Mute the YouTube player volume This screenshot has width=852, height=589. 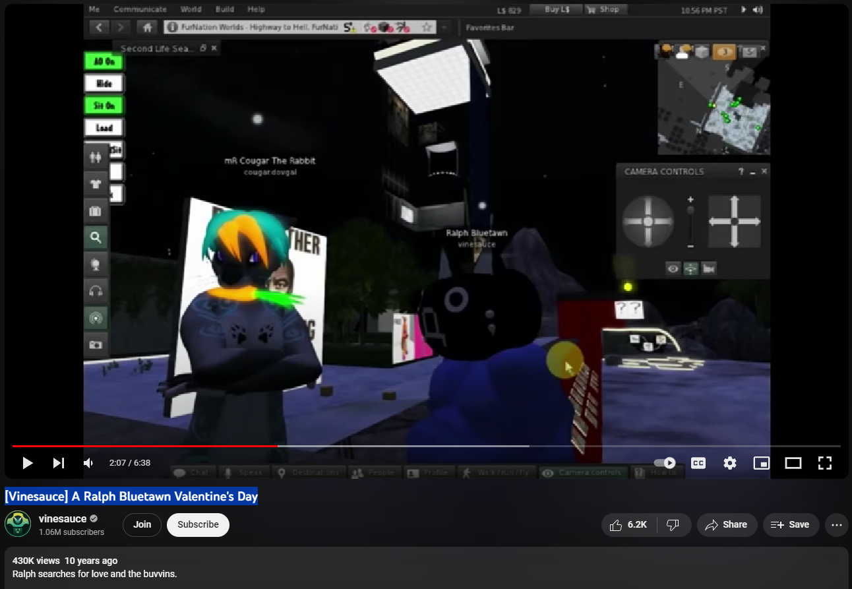[x=88, y=463]
